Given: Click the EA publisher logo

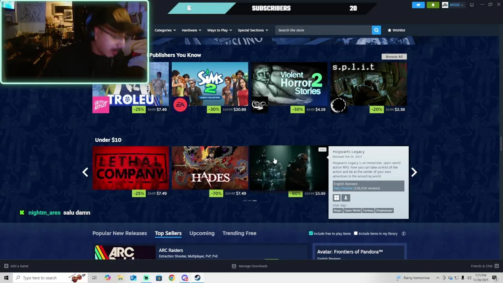Looking at the screenshot, I should point(180,105).
